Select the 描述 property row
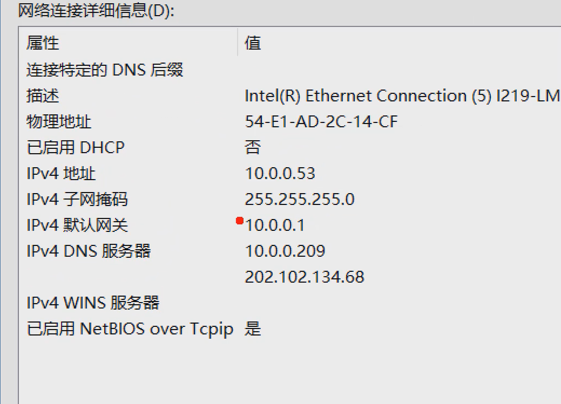 (43, 96)
